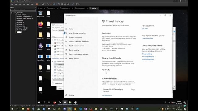The width and height of the screenshot is (198, 111).
Task: Open VMware Tabs menu
Action: pos(28,4)
